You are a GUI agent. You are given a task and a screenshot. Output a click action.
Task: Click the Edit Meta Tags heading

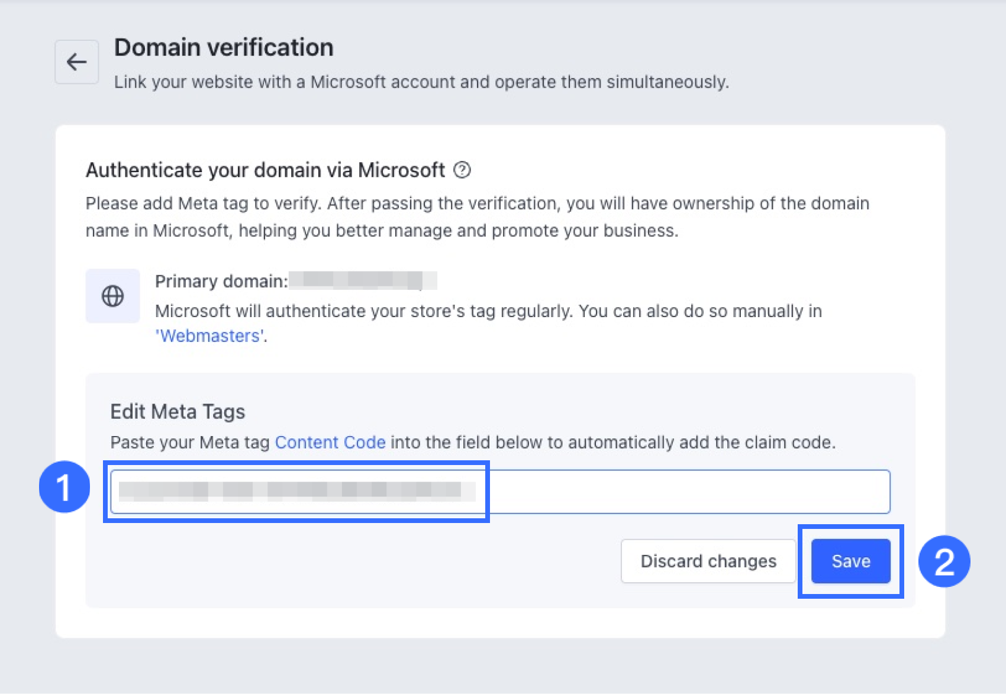[178, 412]
